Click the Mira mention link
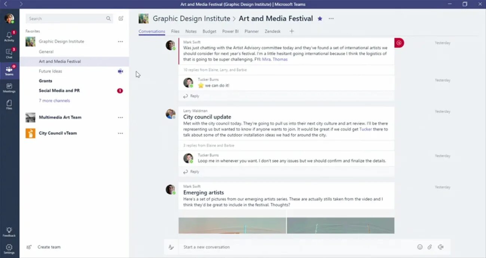 pyautogui.click(x=266, y=59)
